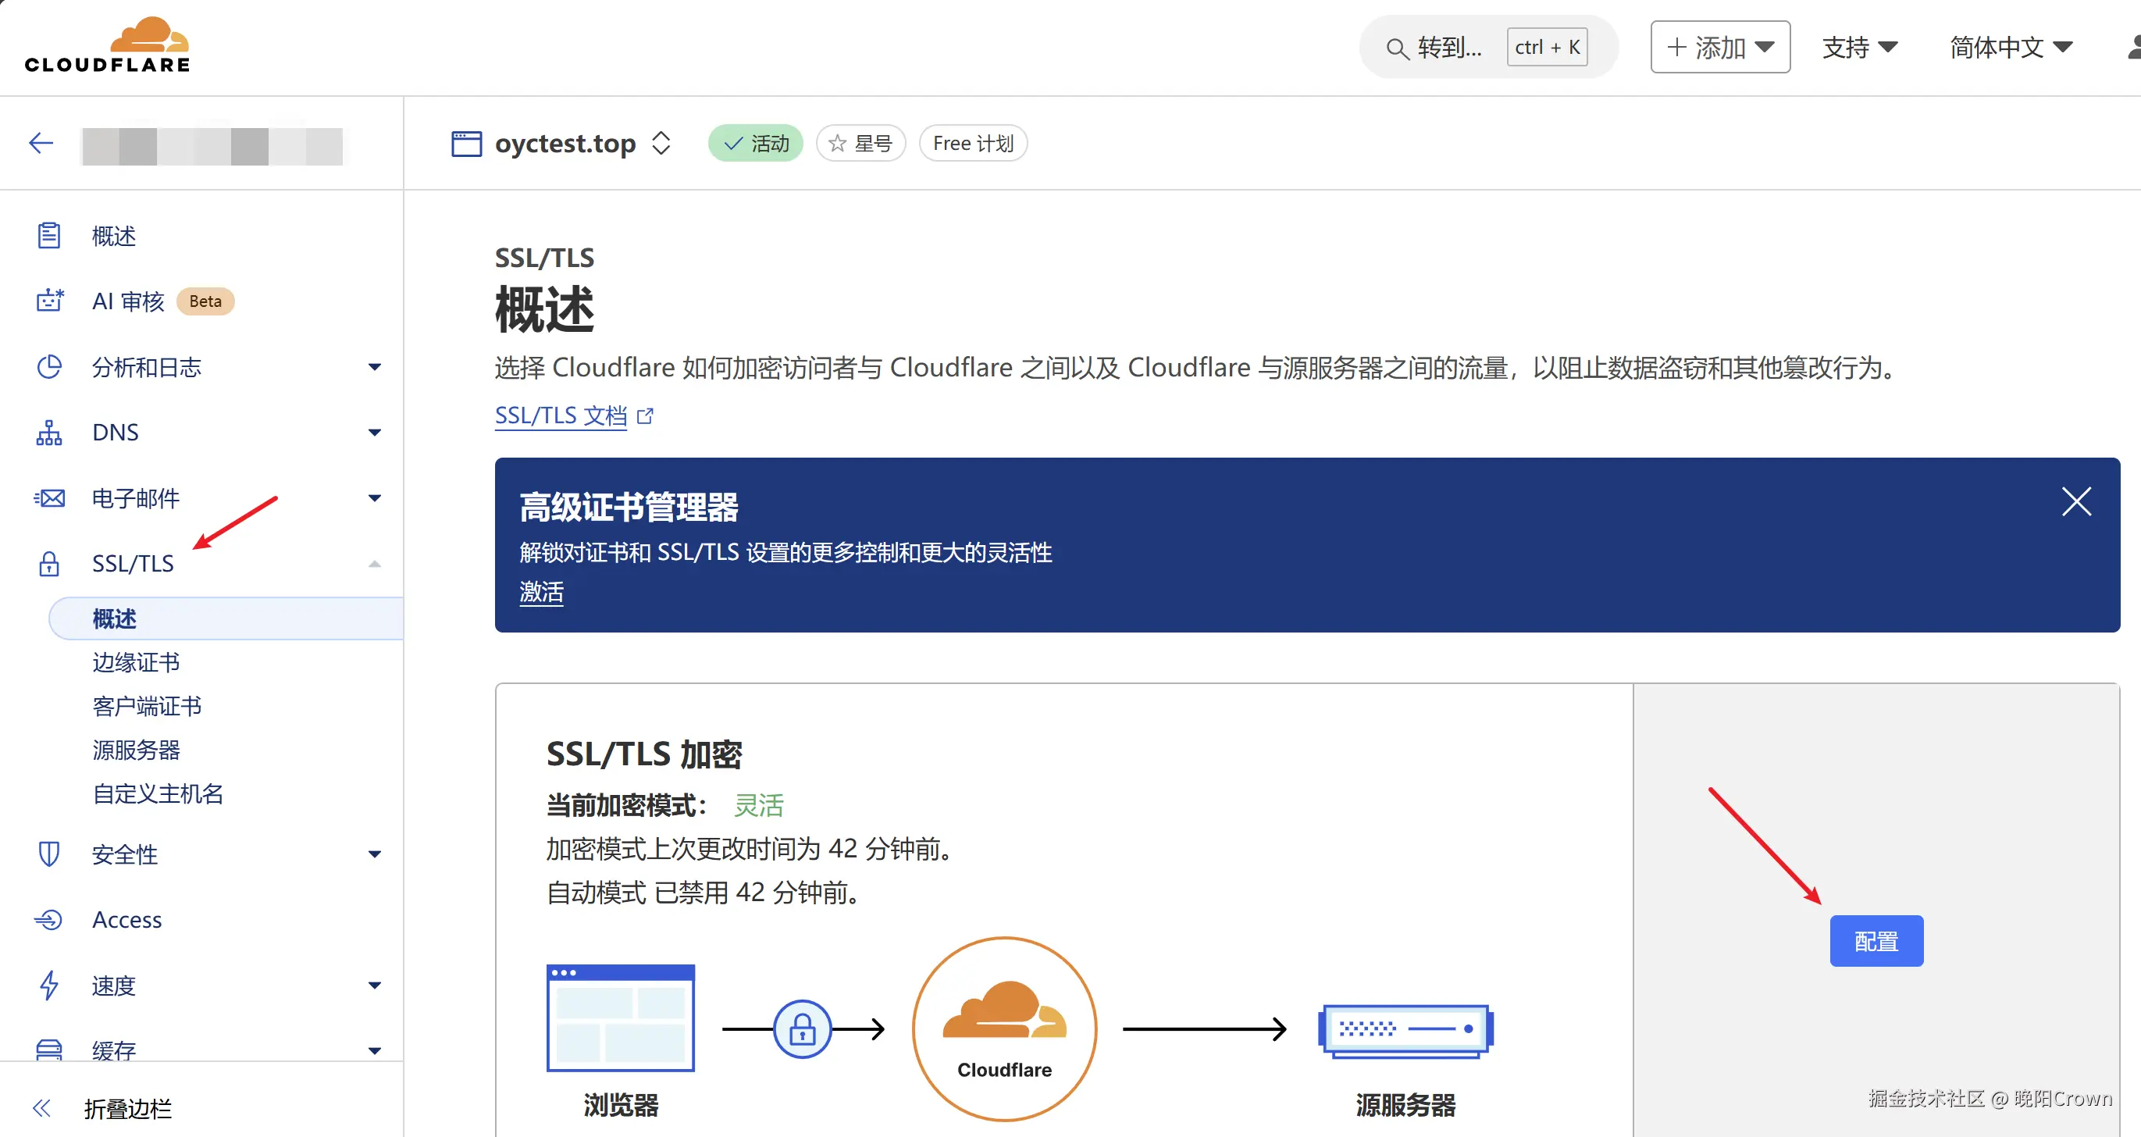Open the 添加 dropdown

1719,47
